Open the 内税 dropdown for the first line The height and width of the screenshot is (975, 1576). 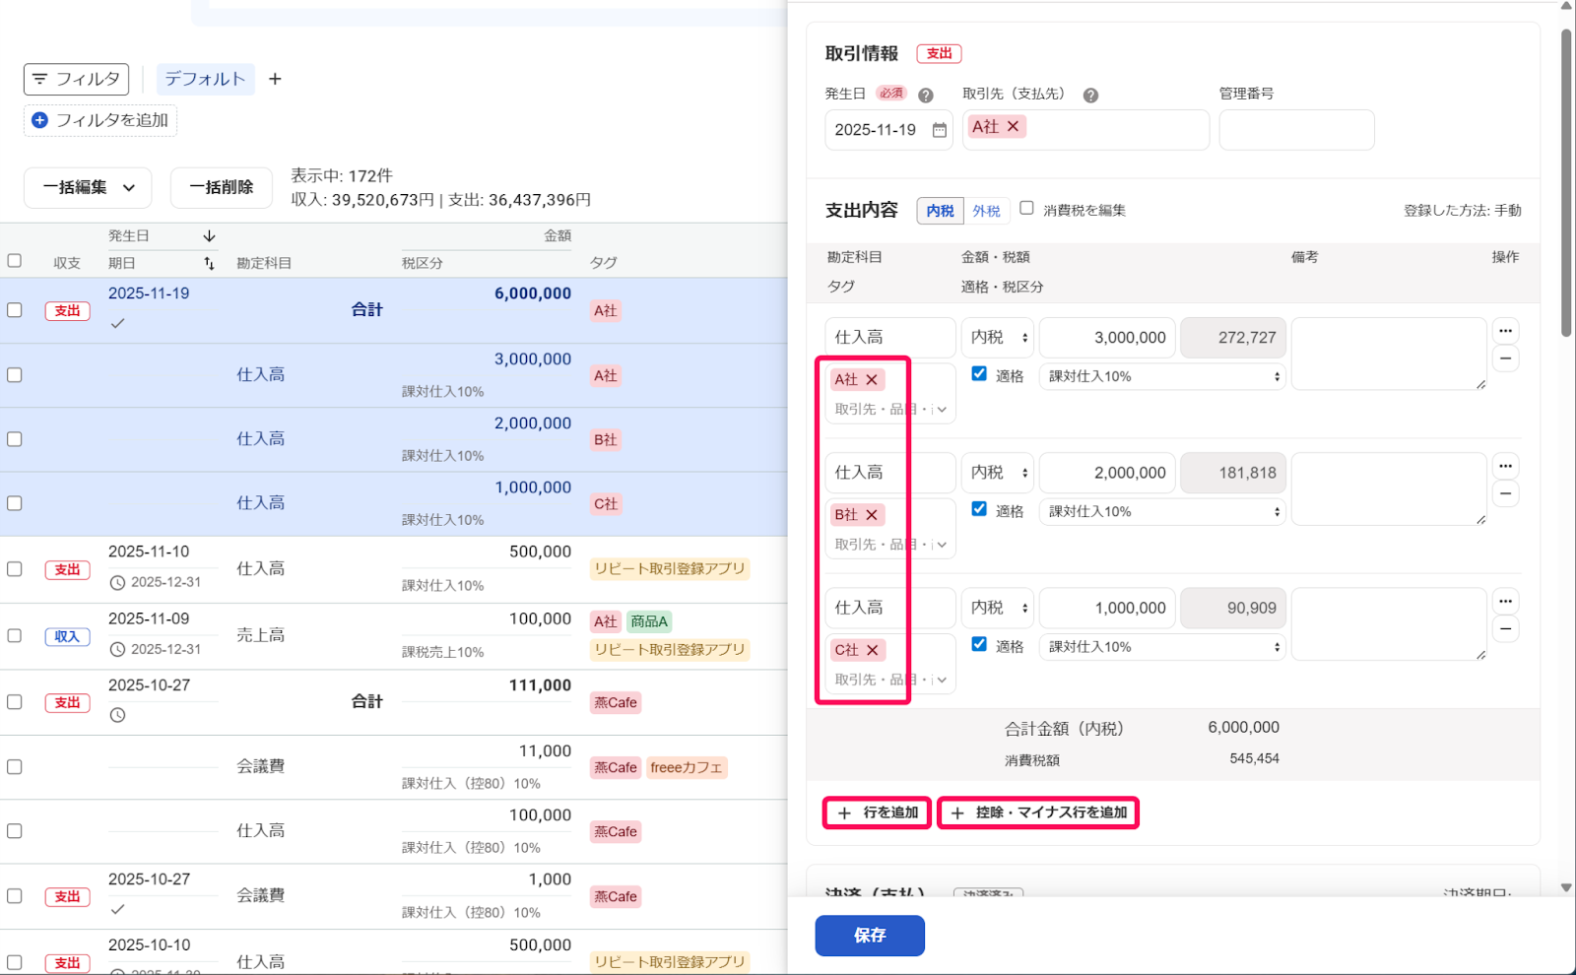[x=996, y=337]
